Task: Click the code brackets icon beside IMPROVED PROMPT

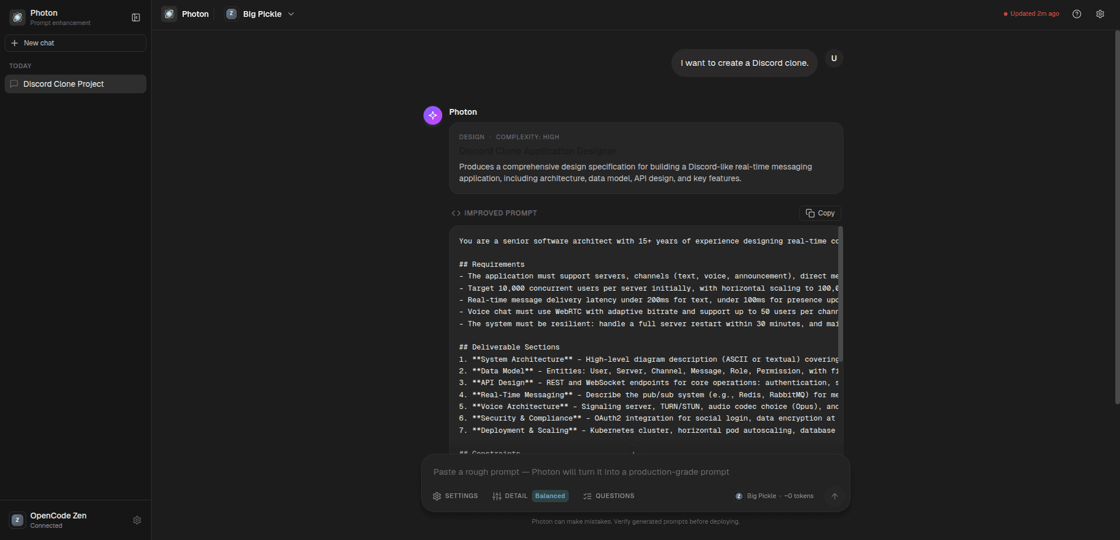Action: click(456, 213)
